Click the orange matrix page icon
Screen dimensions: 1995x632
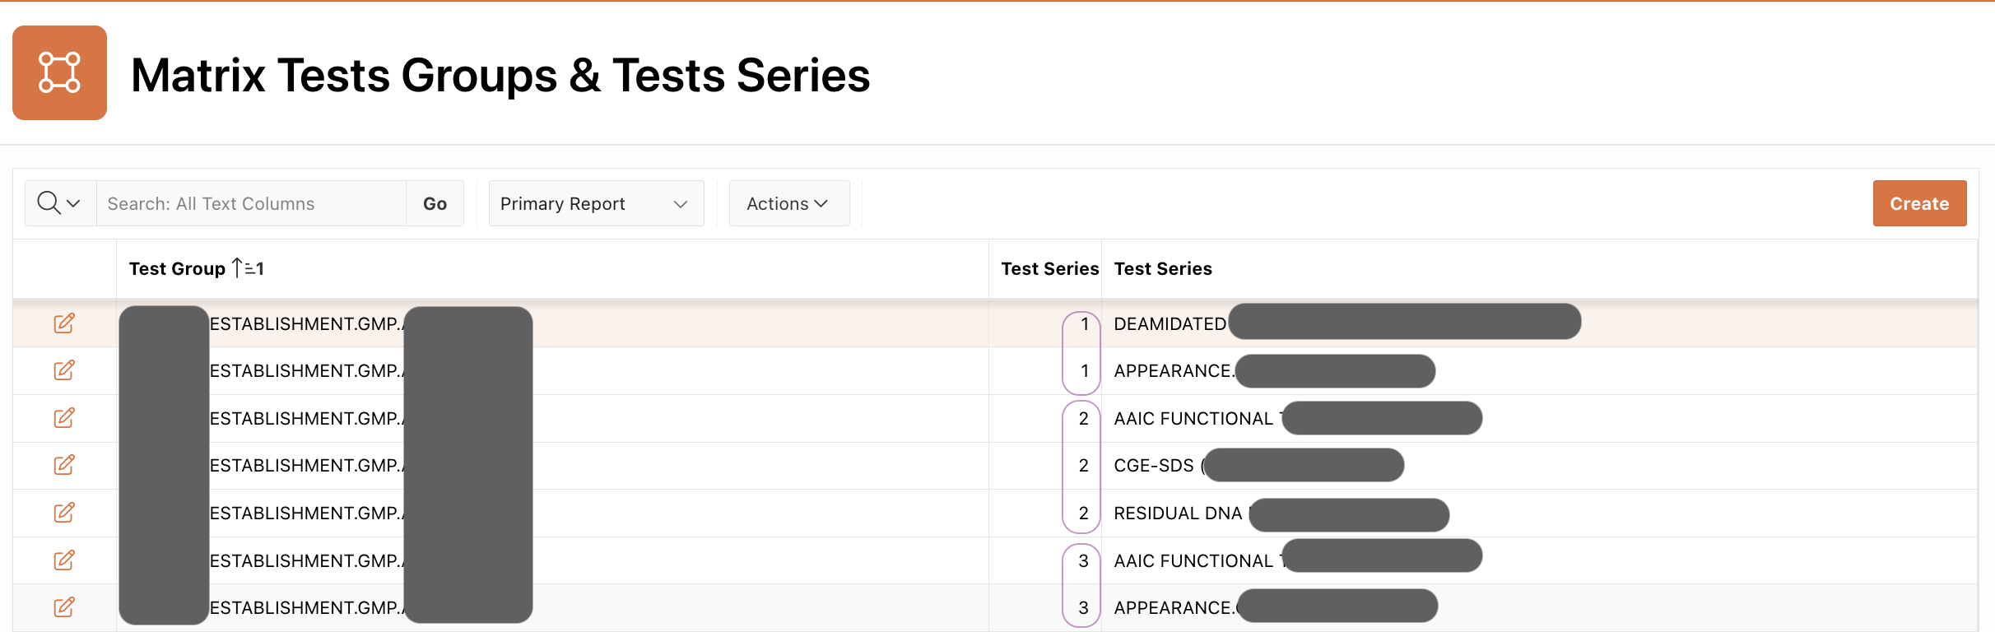pos(59,72)
